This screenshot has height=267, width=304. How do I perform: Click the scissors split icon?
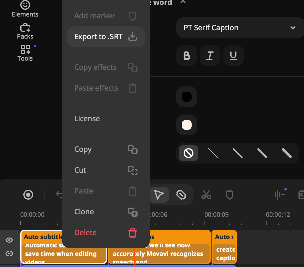tap(206, 195)
